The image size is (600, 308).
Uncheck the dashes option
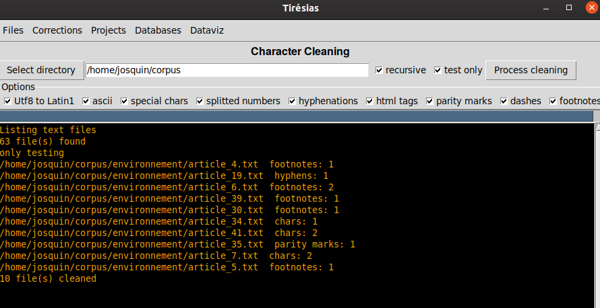click(x=504, y=101)
